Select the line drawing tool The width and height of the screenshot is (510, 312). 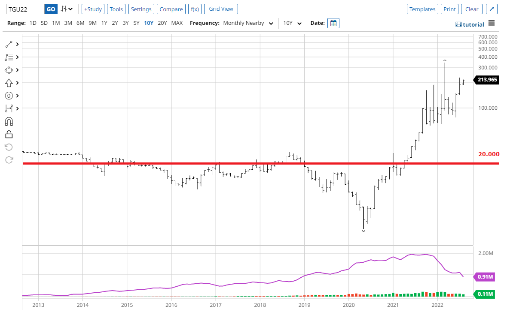9,44
